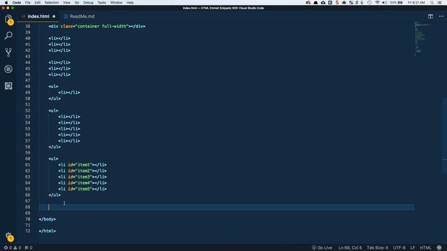Open the File menu
This screenshot has width=447, height=251.
[28, 3]
